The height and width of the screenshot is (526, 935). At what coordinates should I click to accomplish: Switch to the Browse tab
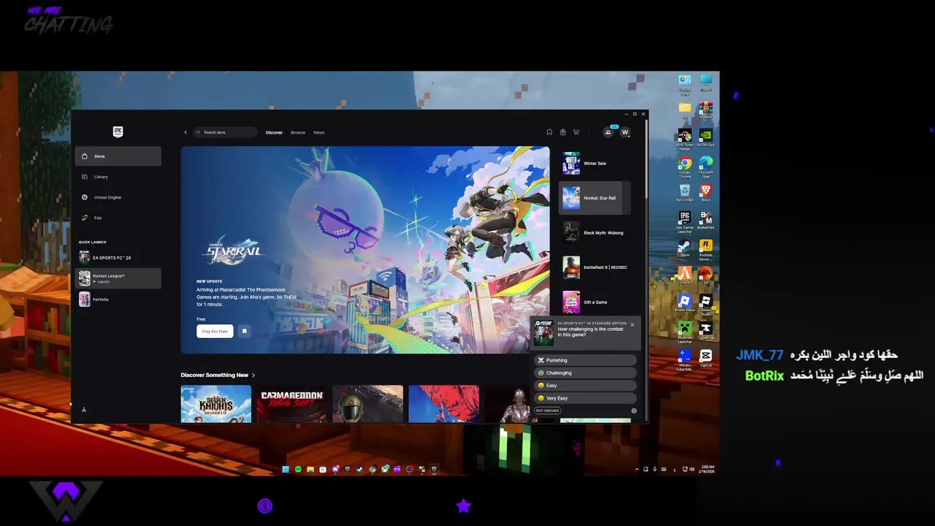tap(298, 132)
